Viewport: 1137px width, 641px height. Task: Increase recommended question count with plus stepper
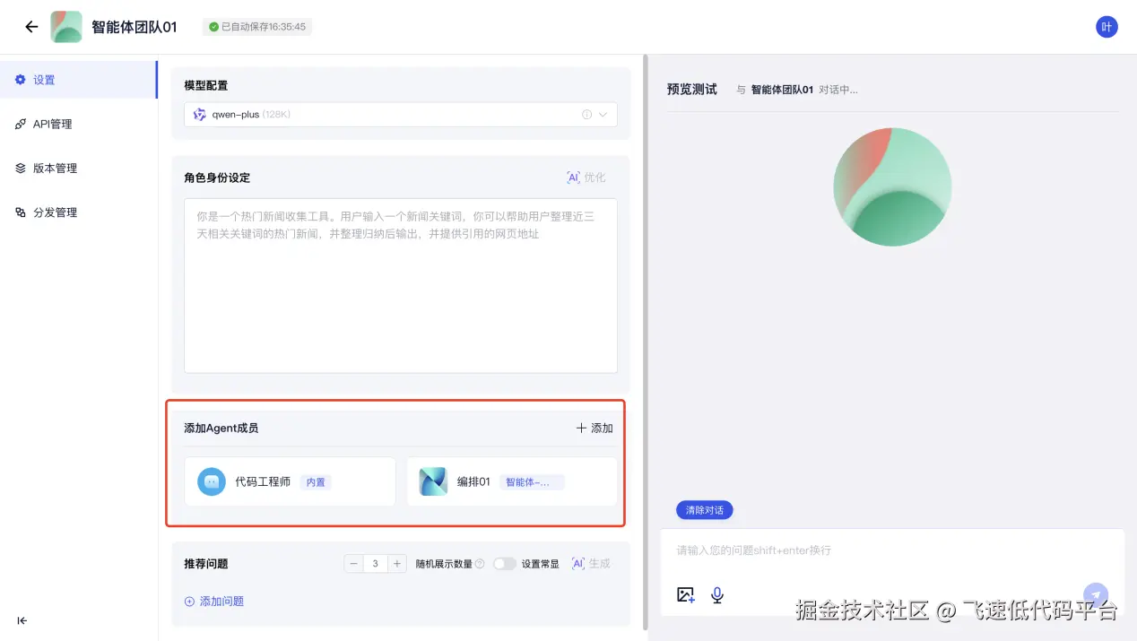pyautogui.click(x=396, y=563)
